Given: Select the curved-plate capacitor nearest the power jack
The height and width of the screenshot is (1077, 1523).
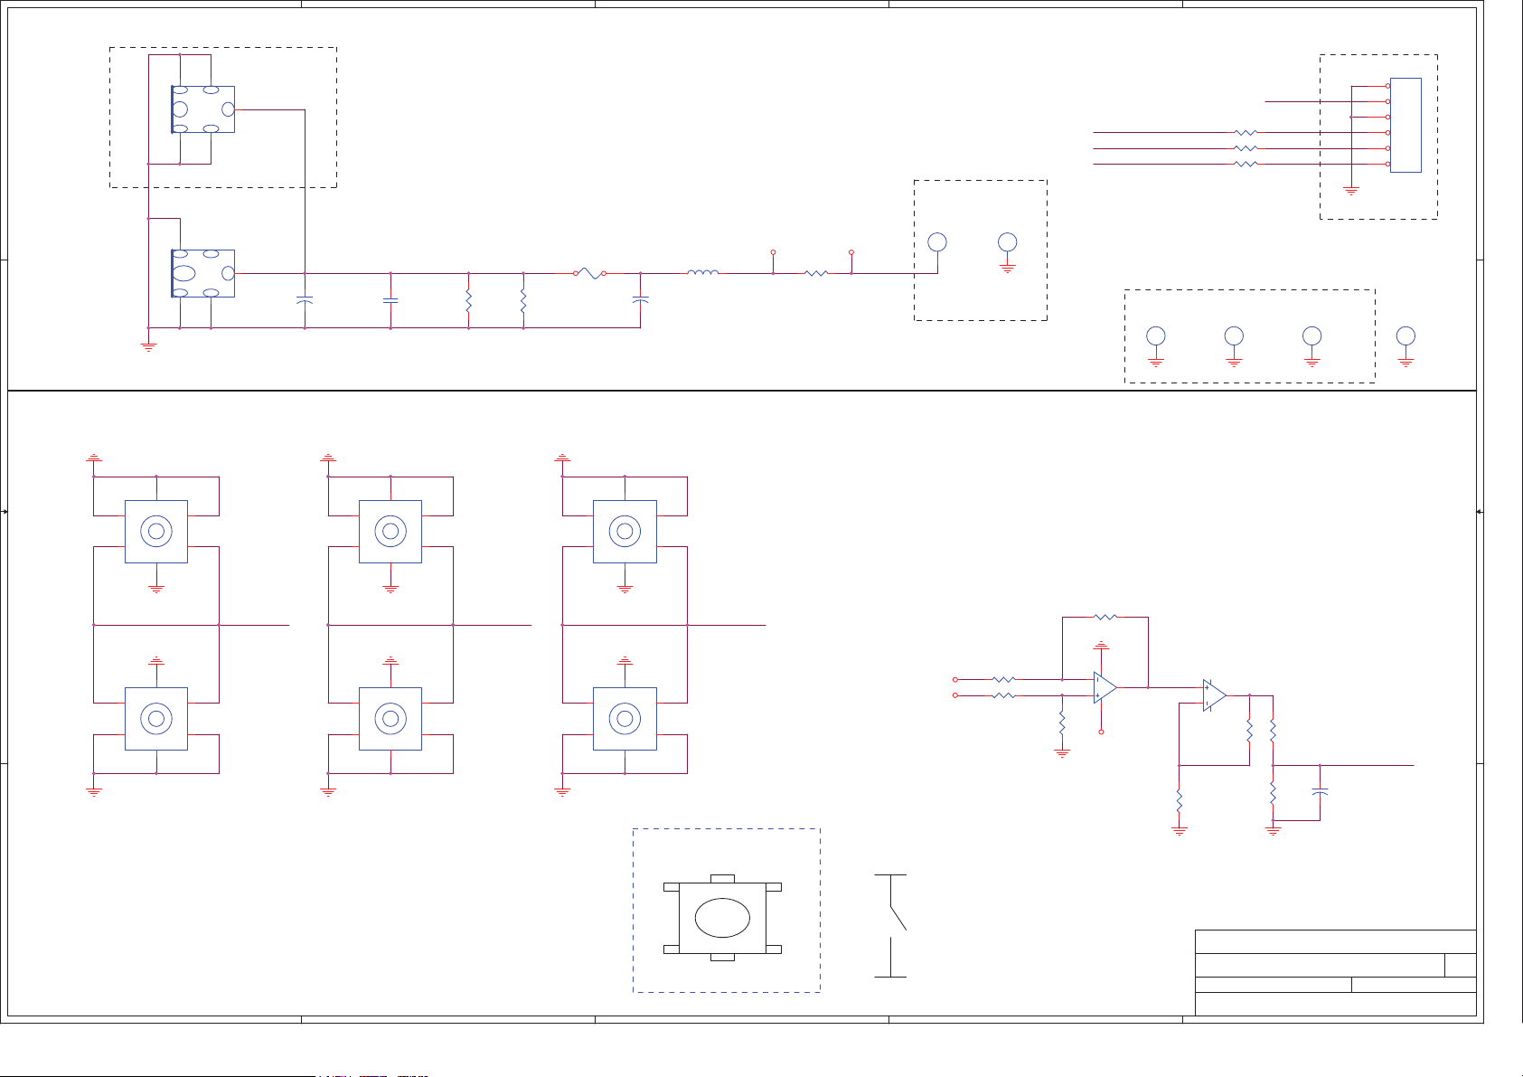Looking at the screenshot, I should pyautogui.click(x=305, y=299).
